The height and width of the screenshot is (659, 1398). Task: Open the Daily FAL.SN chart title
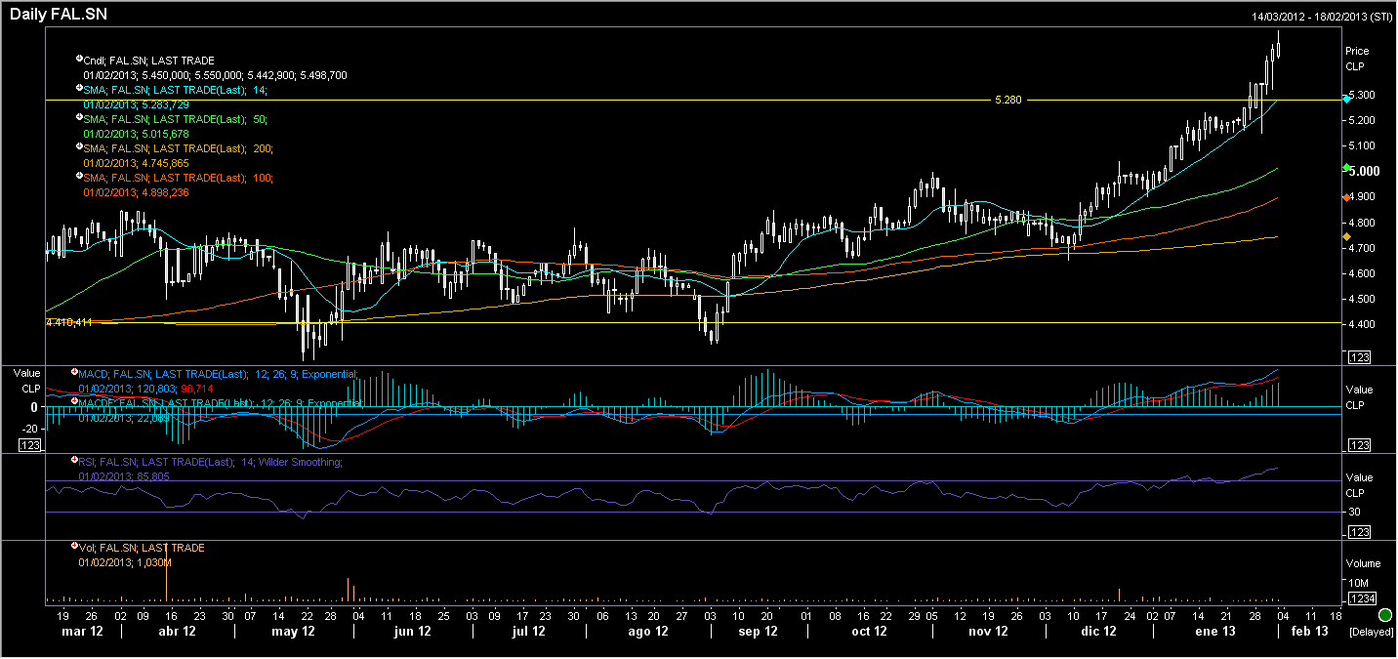tap(59, 15)
